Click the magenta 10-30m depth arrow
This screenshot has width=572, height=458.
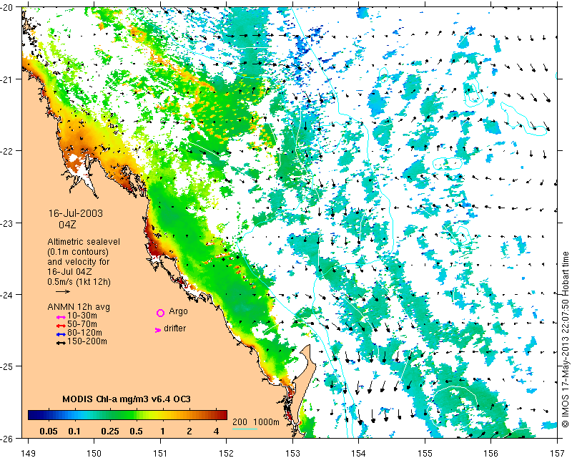click(x=61, y=317)
